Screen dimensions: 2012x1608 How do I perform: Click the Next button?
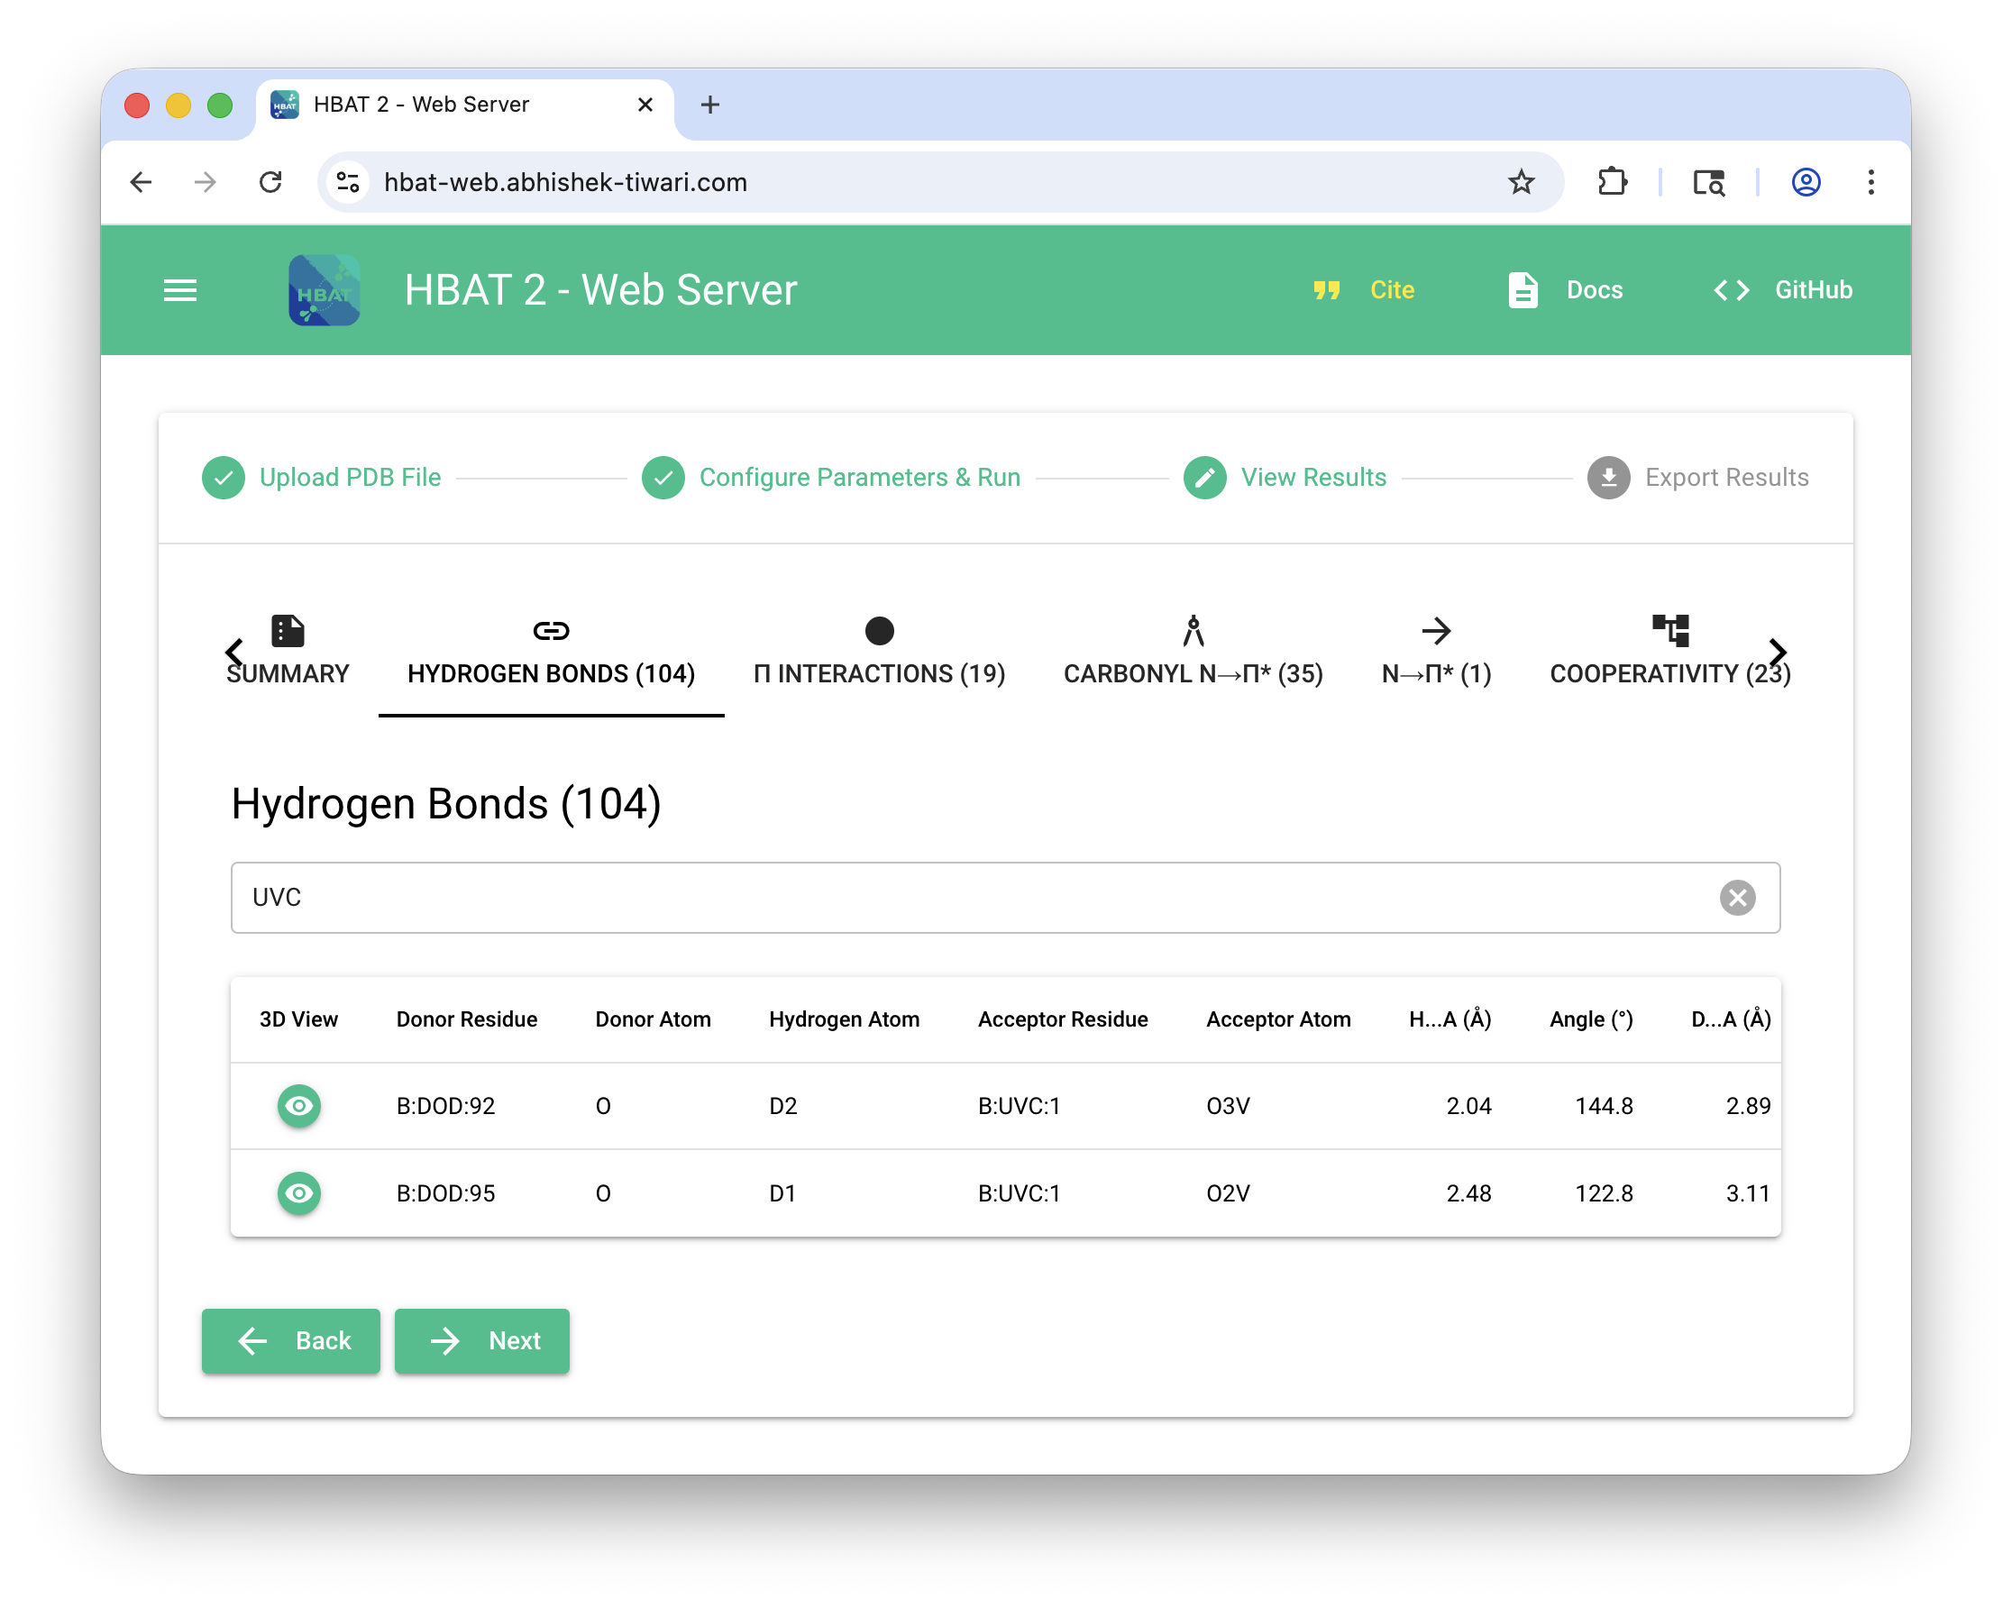481,1340
